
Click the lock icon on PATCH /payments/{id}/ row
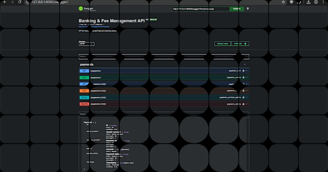(x=243, y=97)
